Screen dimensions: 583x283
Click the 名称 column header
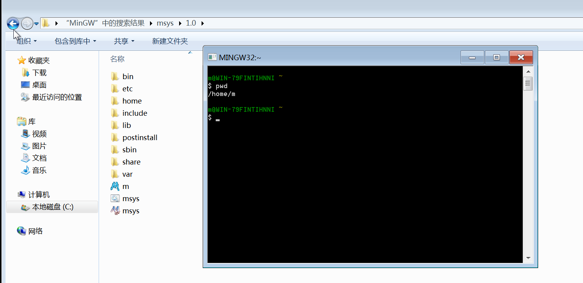pos(117,59)
